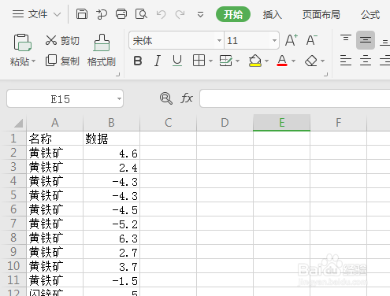The width and height of the screenshot is (390, 296).
Task: Click the Undo arrow
Action: point(161,14)
